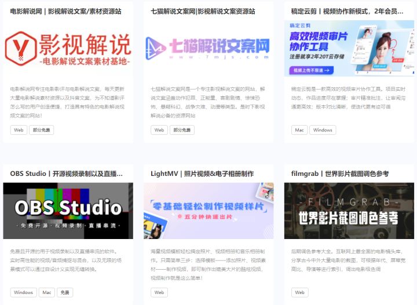Image resolution: width=417 pixels, height=305 pixels.
Task: Click the Web tag under 电影解说网
Action: (19, 130)
